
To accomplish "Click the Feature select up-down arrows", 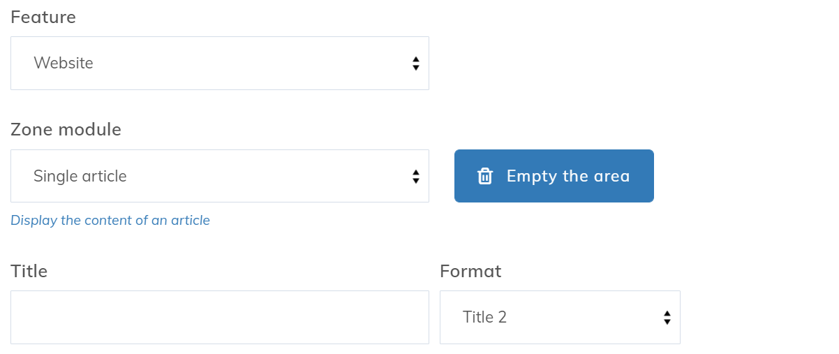I will [416, 64].
